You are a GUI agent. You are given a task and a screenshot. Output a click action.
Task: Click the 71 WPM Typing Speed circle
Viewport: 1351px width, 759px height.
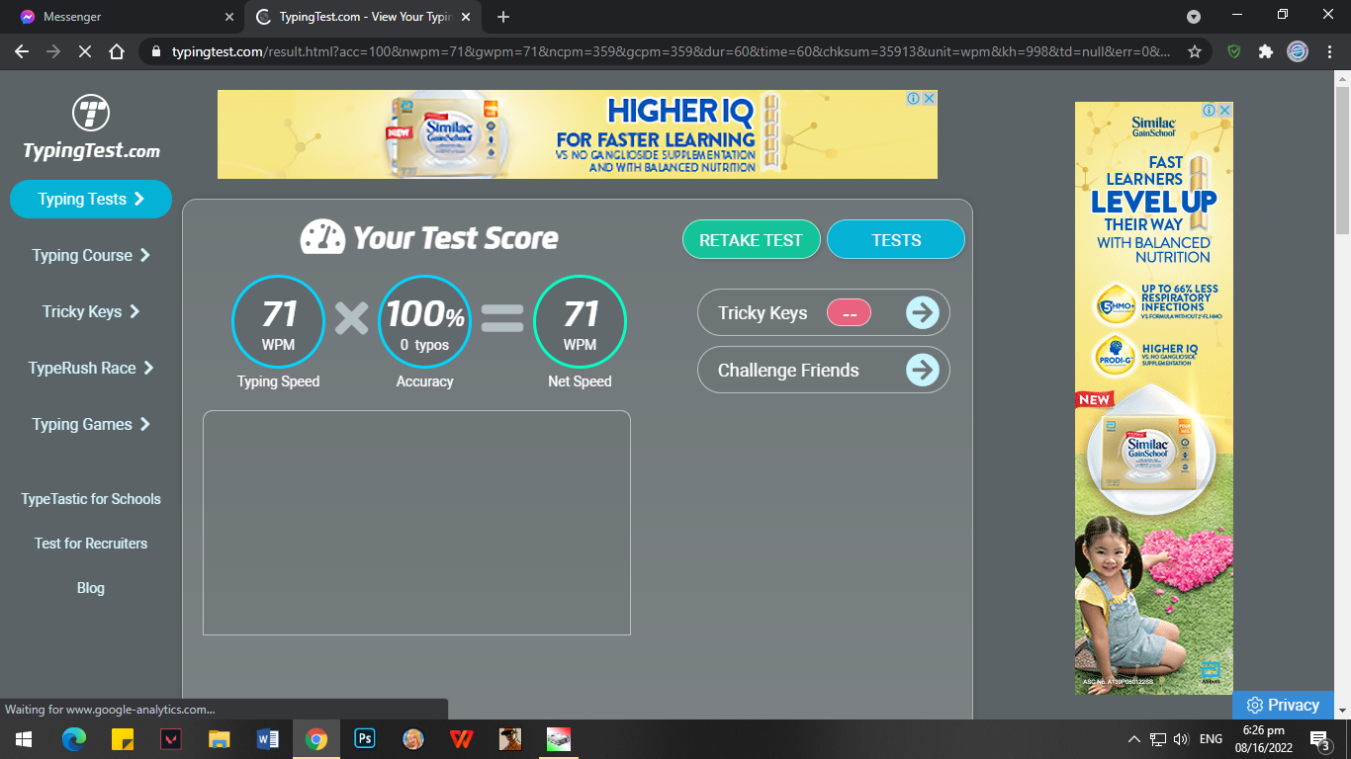(278, 321)
